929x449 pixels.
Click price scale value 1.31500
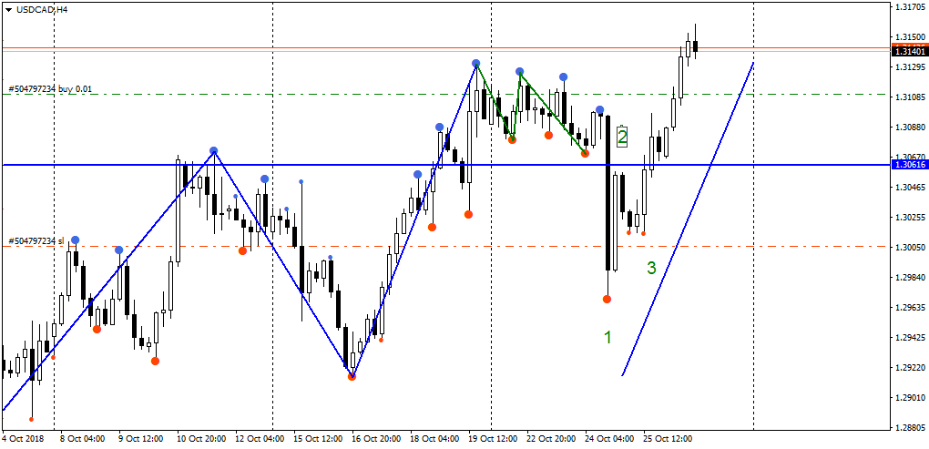(x=911, y=36)
